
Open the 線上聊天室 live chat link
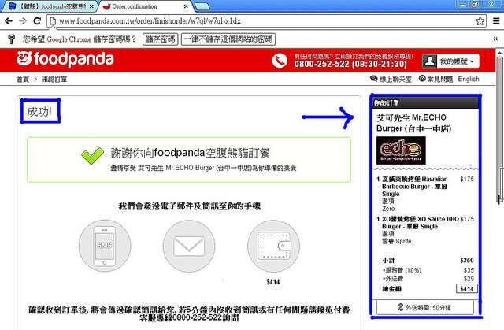tap(394, 80)
